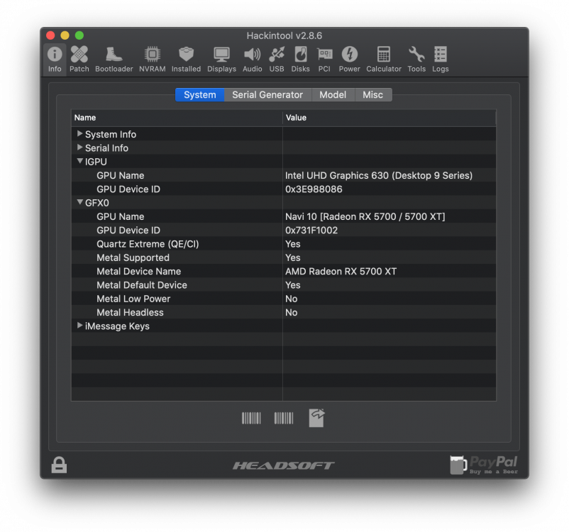Image resolution: width=569 pixels, height=532 pixels.
Task: Click the Value column header
Action: click(x=389, y=118)
